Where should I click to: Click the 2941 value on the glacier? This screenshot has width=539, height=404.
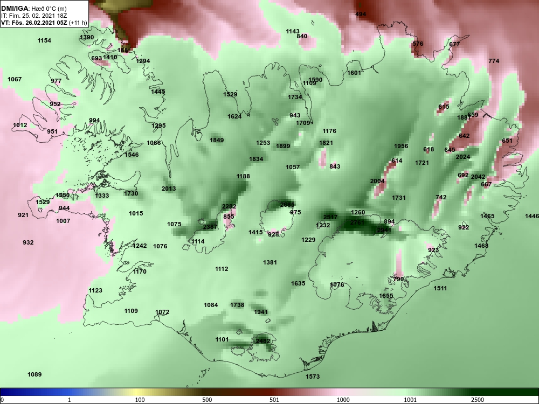pyautogui.click(x=384, y=230)
